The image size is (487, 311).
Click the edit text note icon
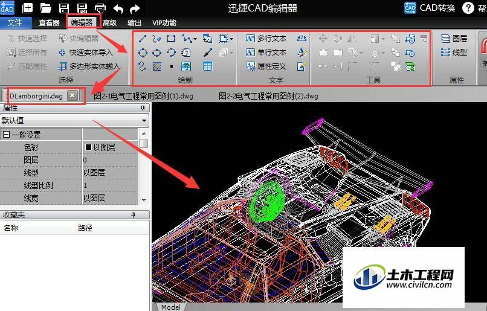pos(302,66)
